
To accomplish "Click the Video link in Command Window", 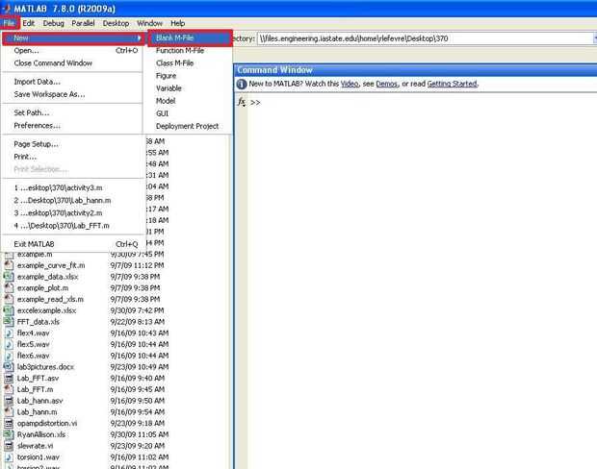I will point(350,84).
